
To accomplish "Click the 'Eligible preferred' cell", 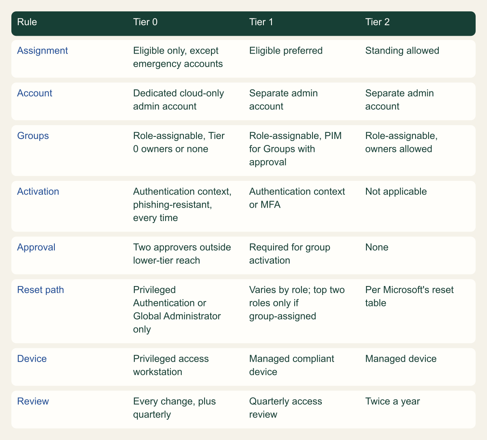I will pyautogui.click(x=286, y=50).
